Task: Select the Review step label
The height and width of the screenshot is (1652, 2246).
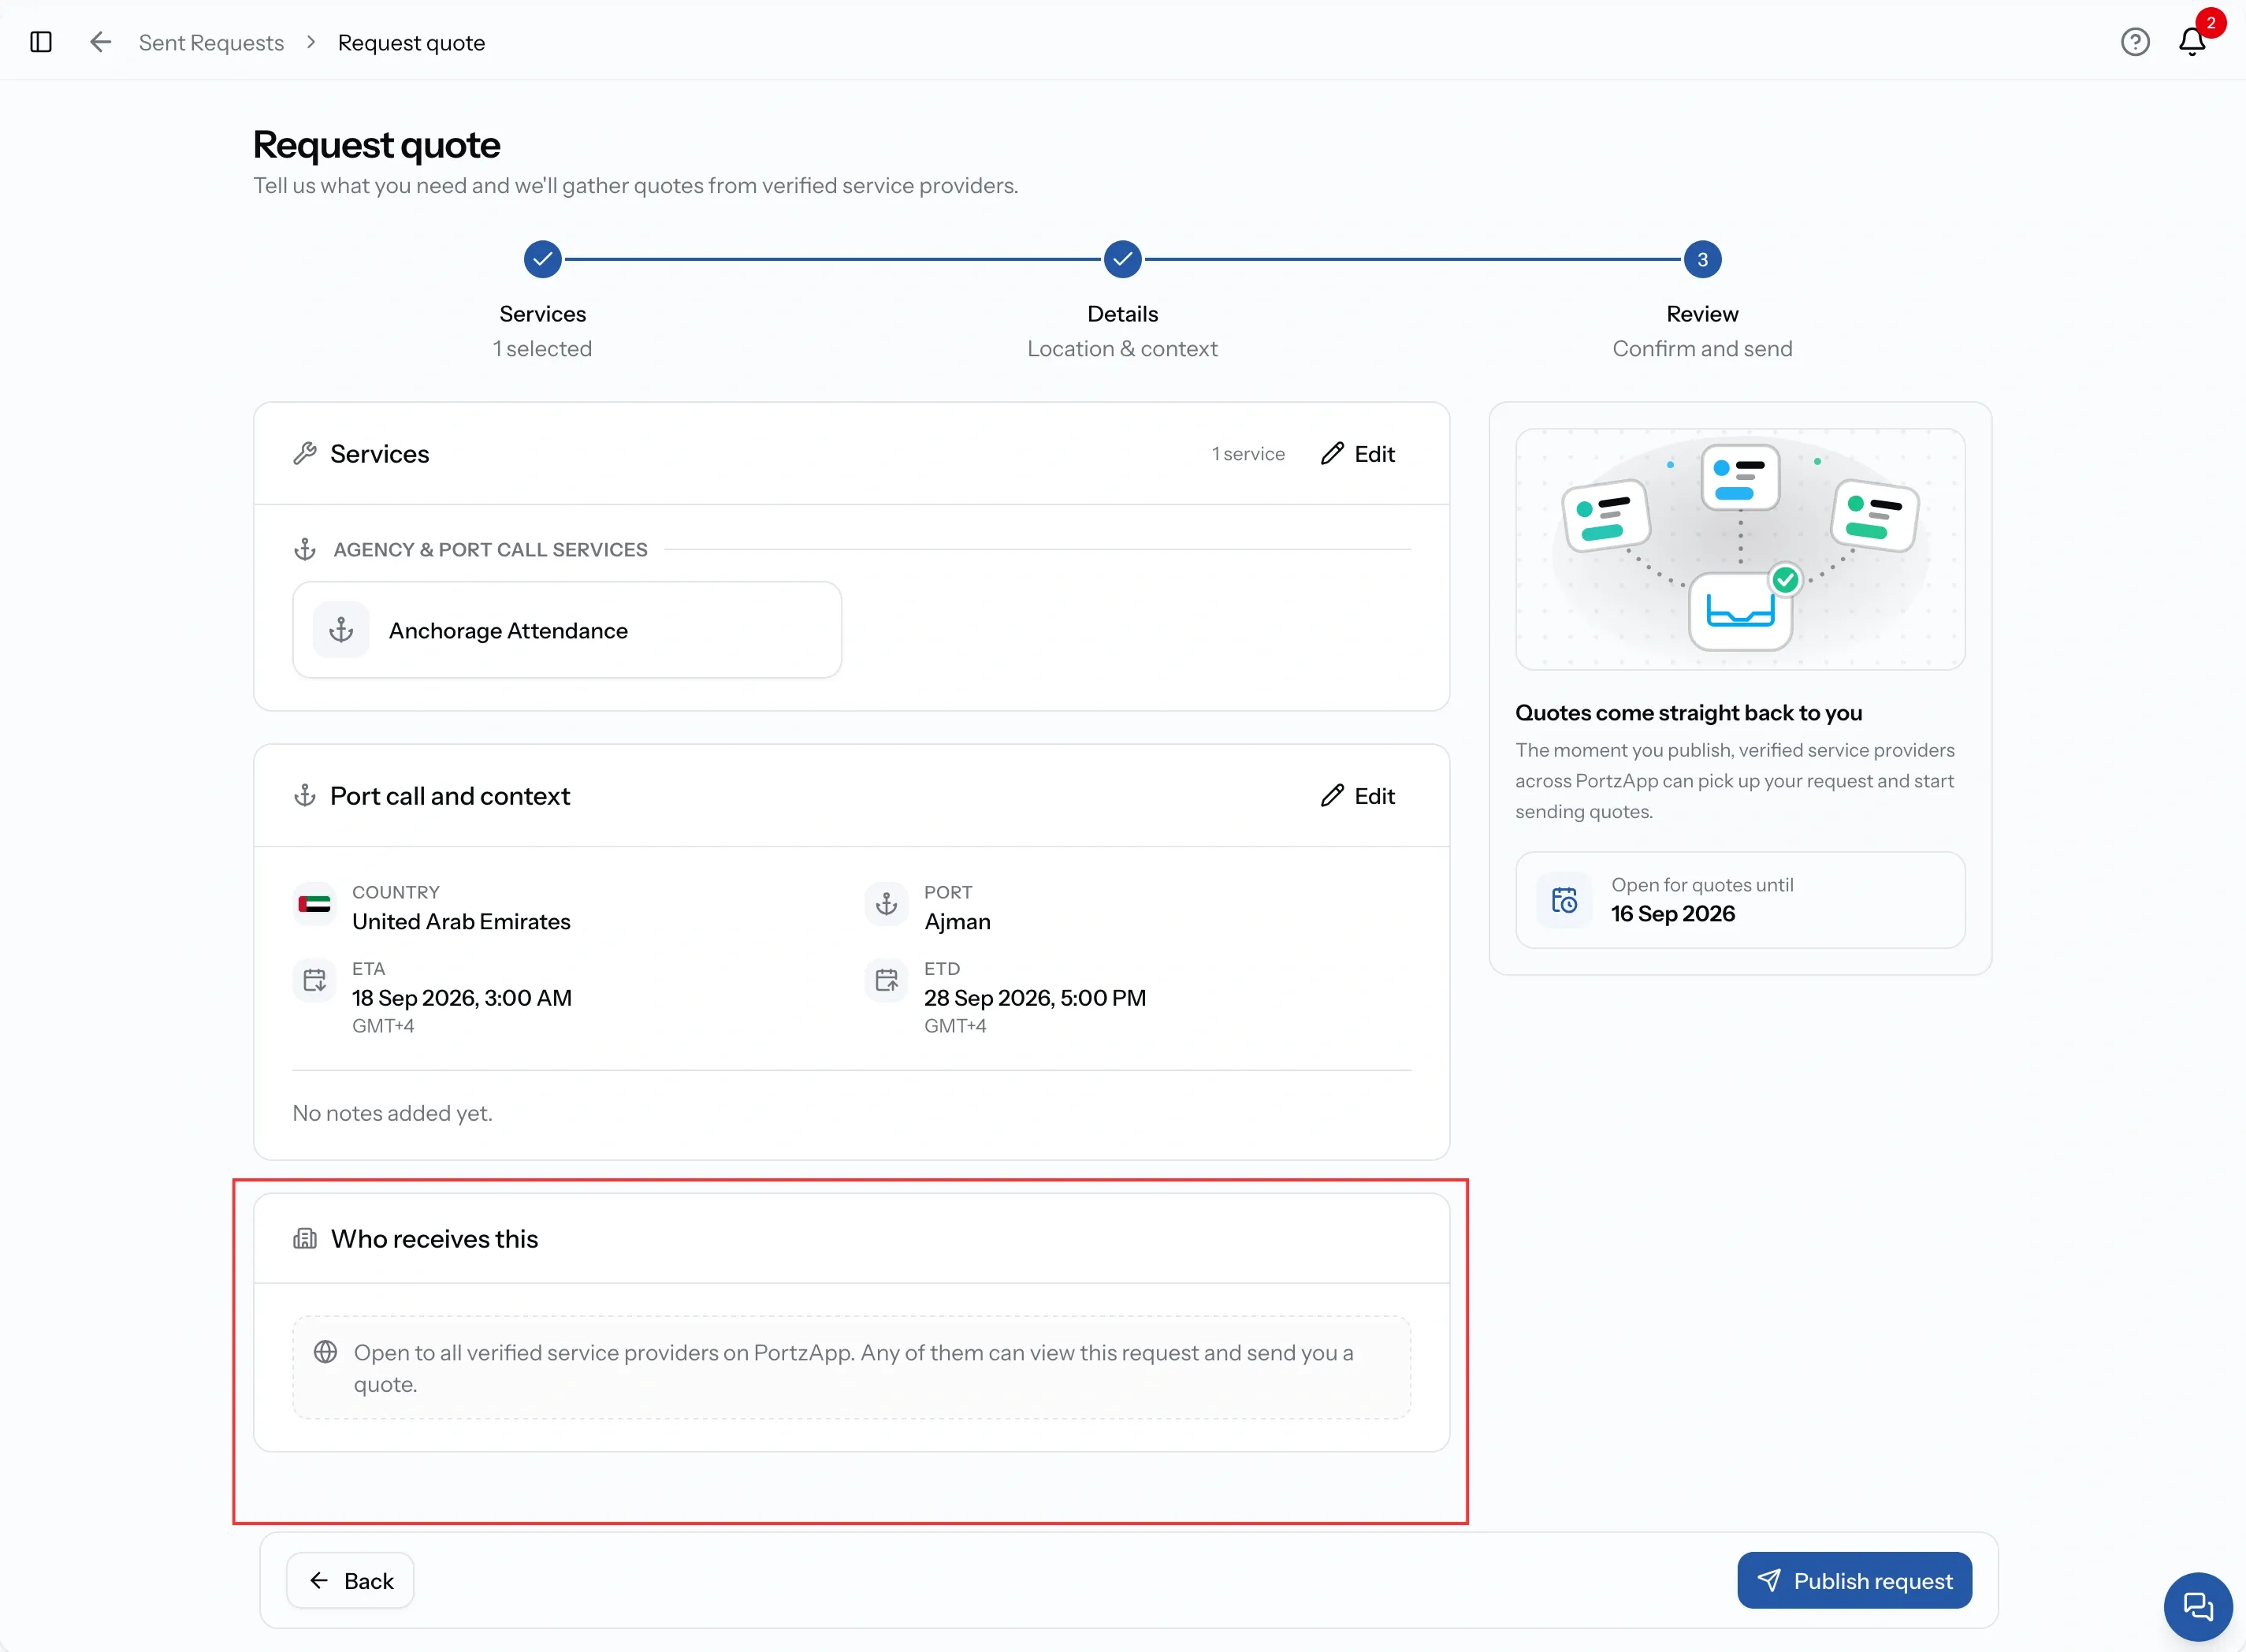Action: tap(1702, 314)
